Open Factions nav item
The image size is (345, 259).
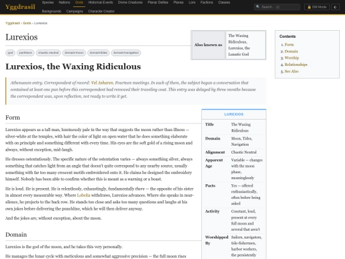pos(206,3)
